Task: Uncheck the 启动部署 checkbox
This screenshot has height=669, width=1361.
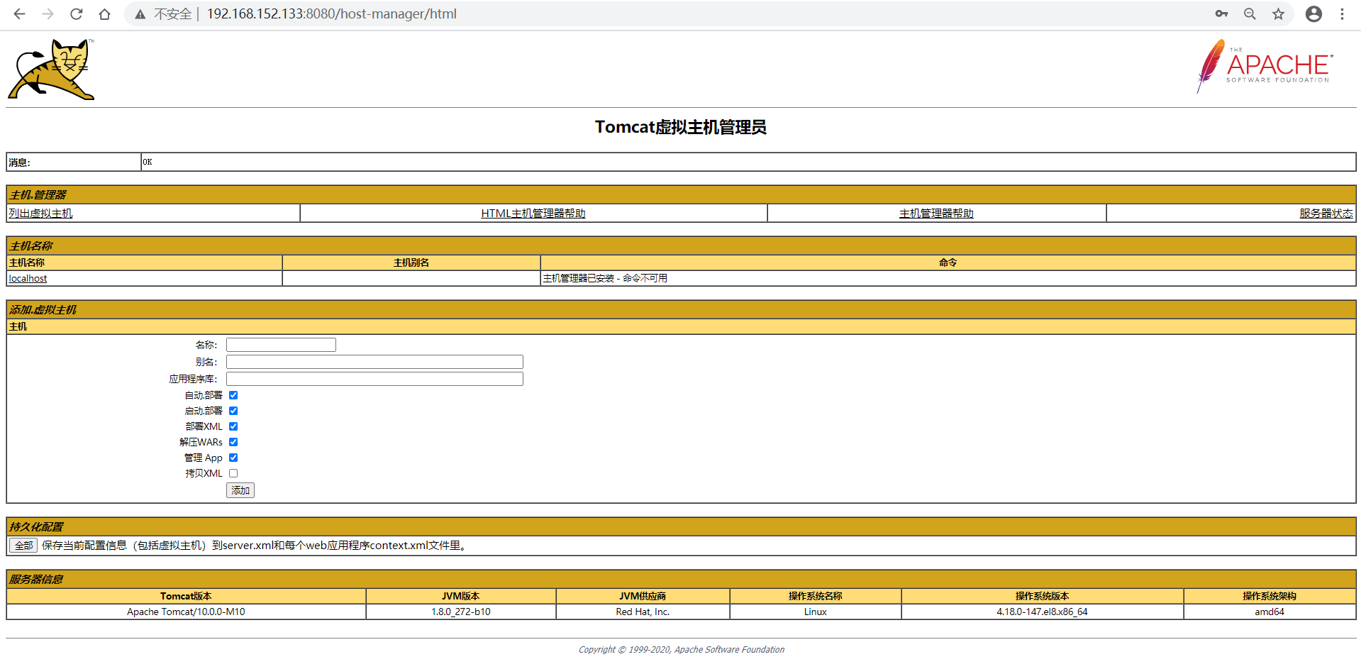Action: [233, 411]
